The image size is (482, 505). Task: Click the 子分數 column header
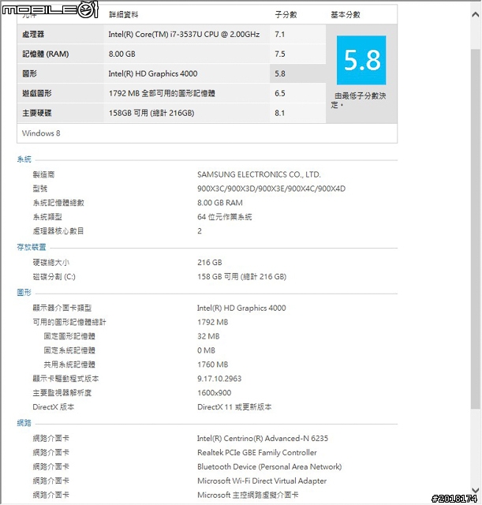pyautogui.click(x=286, y=14)
